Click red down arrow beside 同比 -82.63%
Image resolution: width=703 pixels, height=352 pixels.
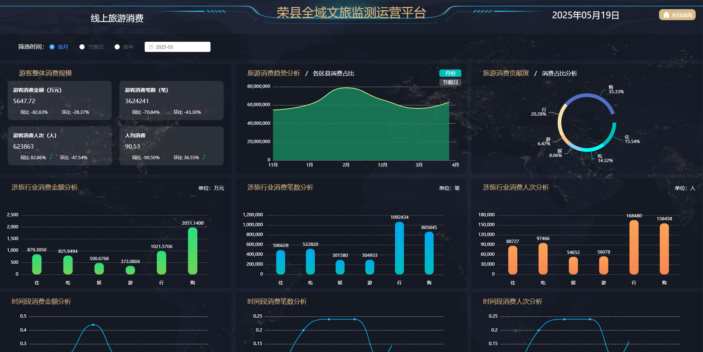click(x=53, y=112)
